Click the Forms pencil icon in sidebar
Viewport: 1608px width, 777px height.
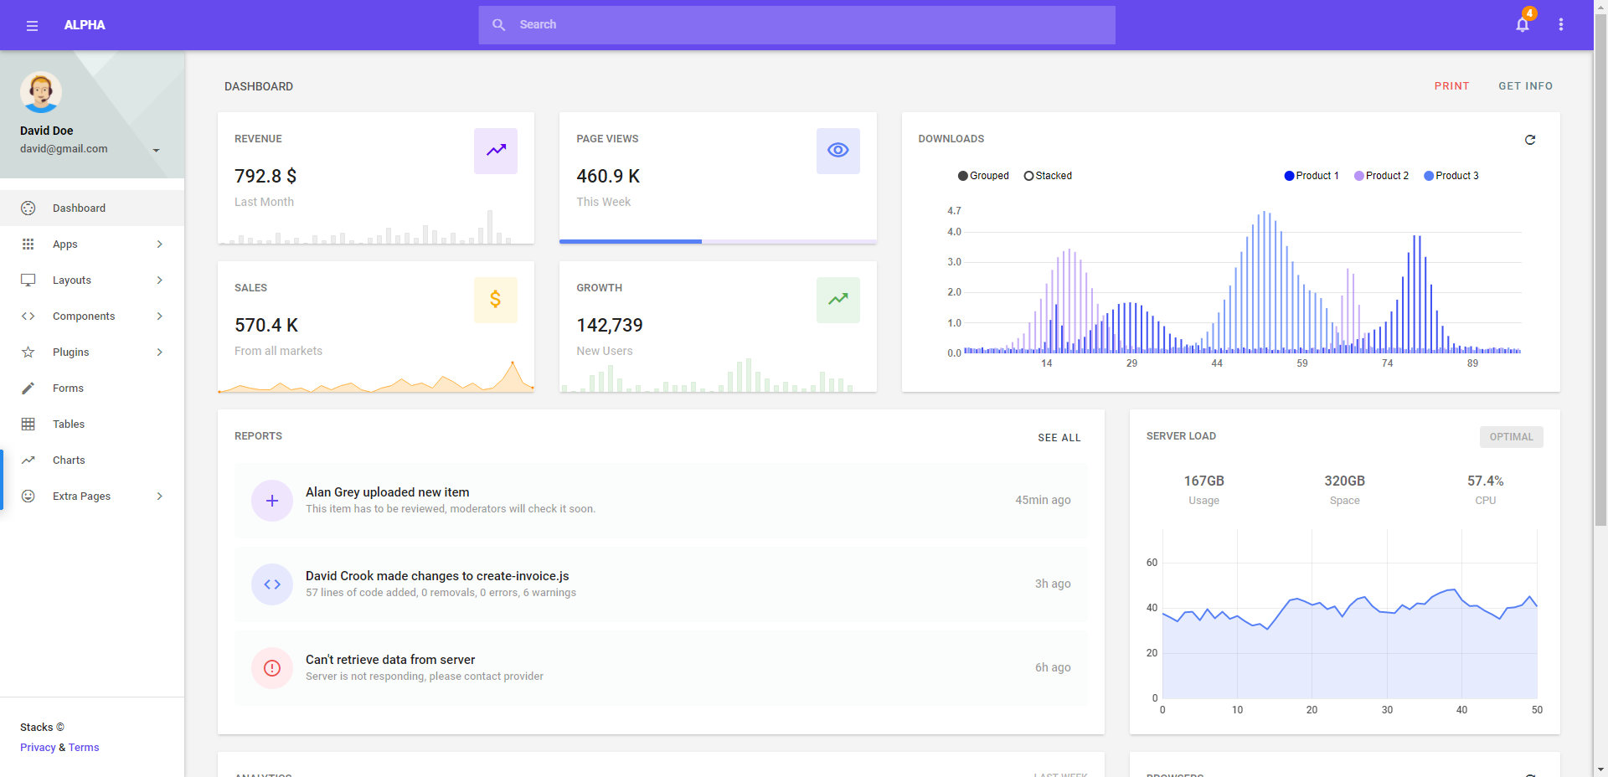click(x=28, y=388)
